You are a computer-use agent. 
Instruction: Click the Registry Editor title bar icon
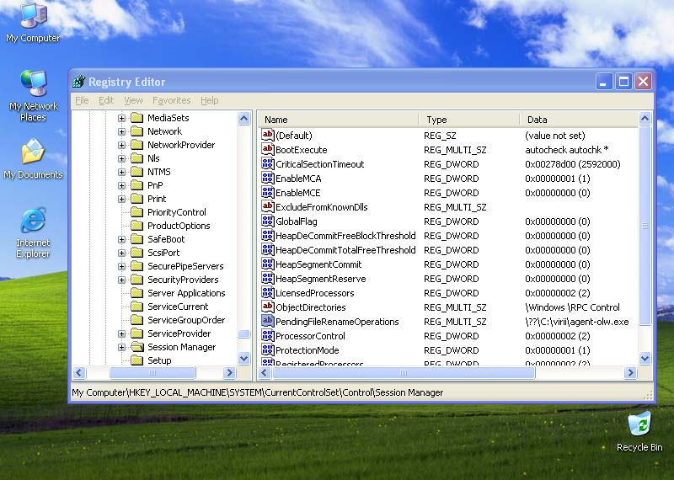[x=79, y=81]
